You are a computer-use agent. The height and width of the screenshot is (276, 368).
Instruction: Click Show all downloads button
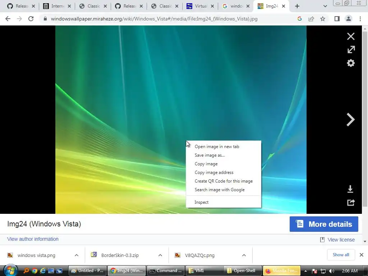341,255
